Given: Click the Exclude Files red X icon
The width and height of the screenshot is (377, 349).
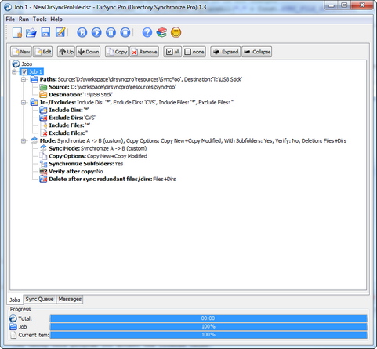Looking at the screenshot, I should click(x=44, y=133).
